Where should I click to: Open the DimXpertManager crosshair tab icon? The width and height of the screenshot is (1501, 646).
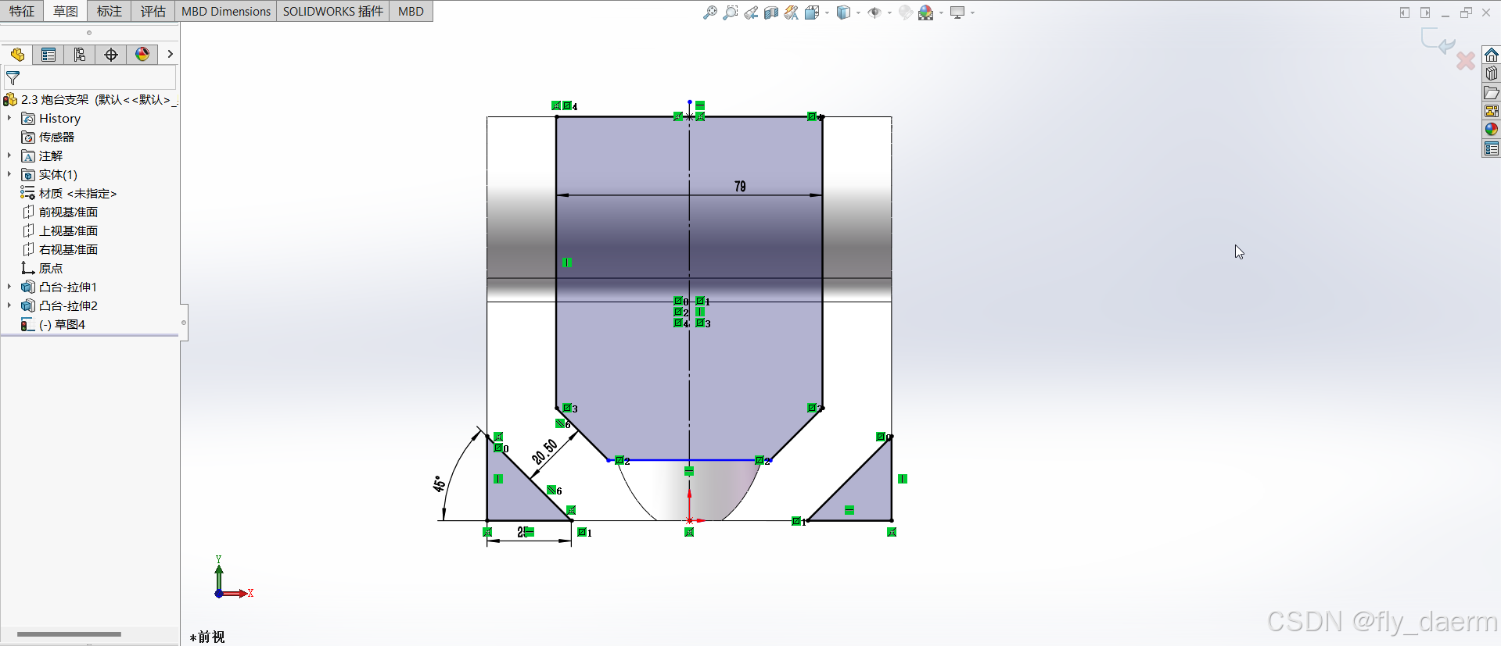click(111, 55)
